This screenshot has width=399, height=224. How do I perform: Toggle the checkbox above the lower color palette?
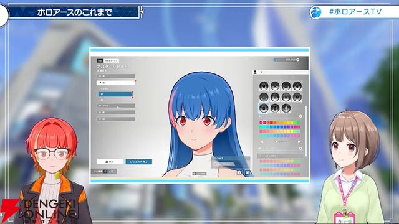pyautogui.click(x=260, y=156)
